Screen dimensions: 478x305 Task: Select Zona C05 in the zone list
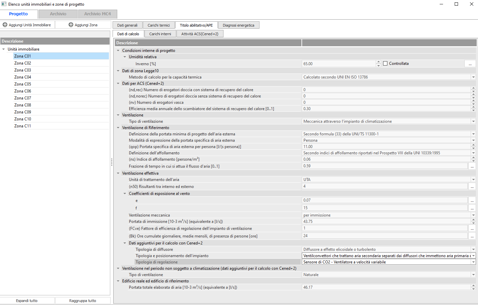pos(23,84)
